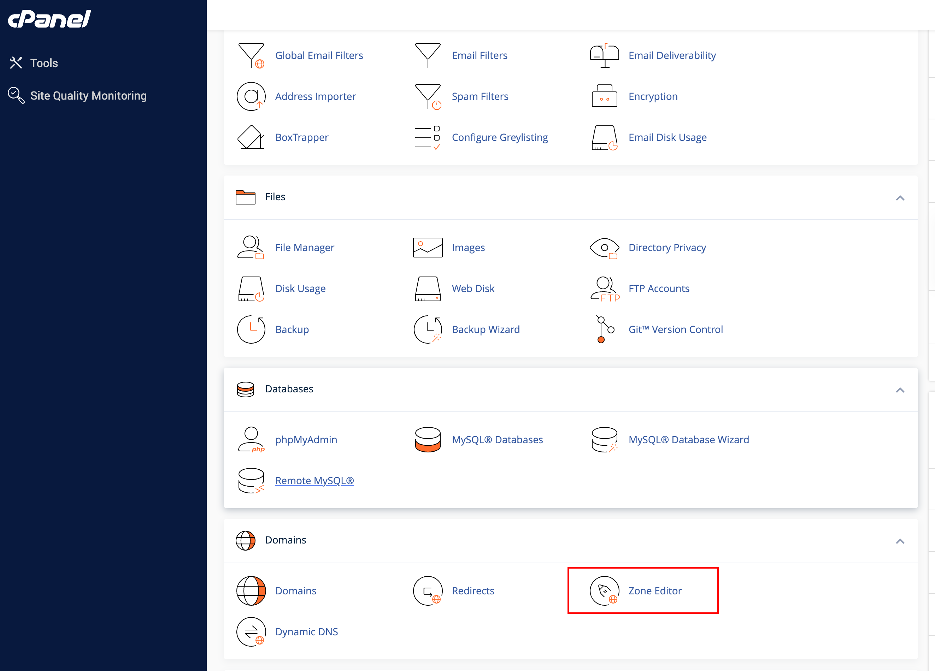The height and width of the screenshot is (671, 935).
Task: Select the MySQL Databases icon
Action: coord(428,439)
